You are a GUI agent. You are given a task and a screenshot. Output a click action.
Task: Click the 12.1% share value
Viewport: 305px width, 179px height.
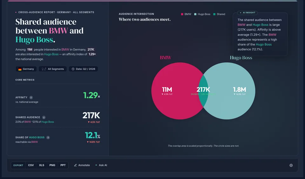pyautogui.click(x=92, y=136)
